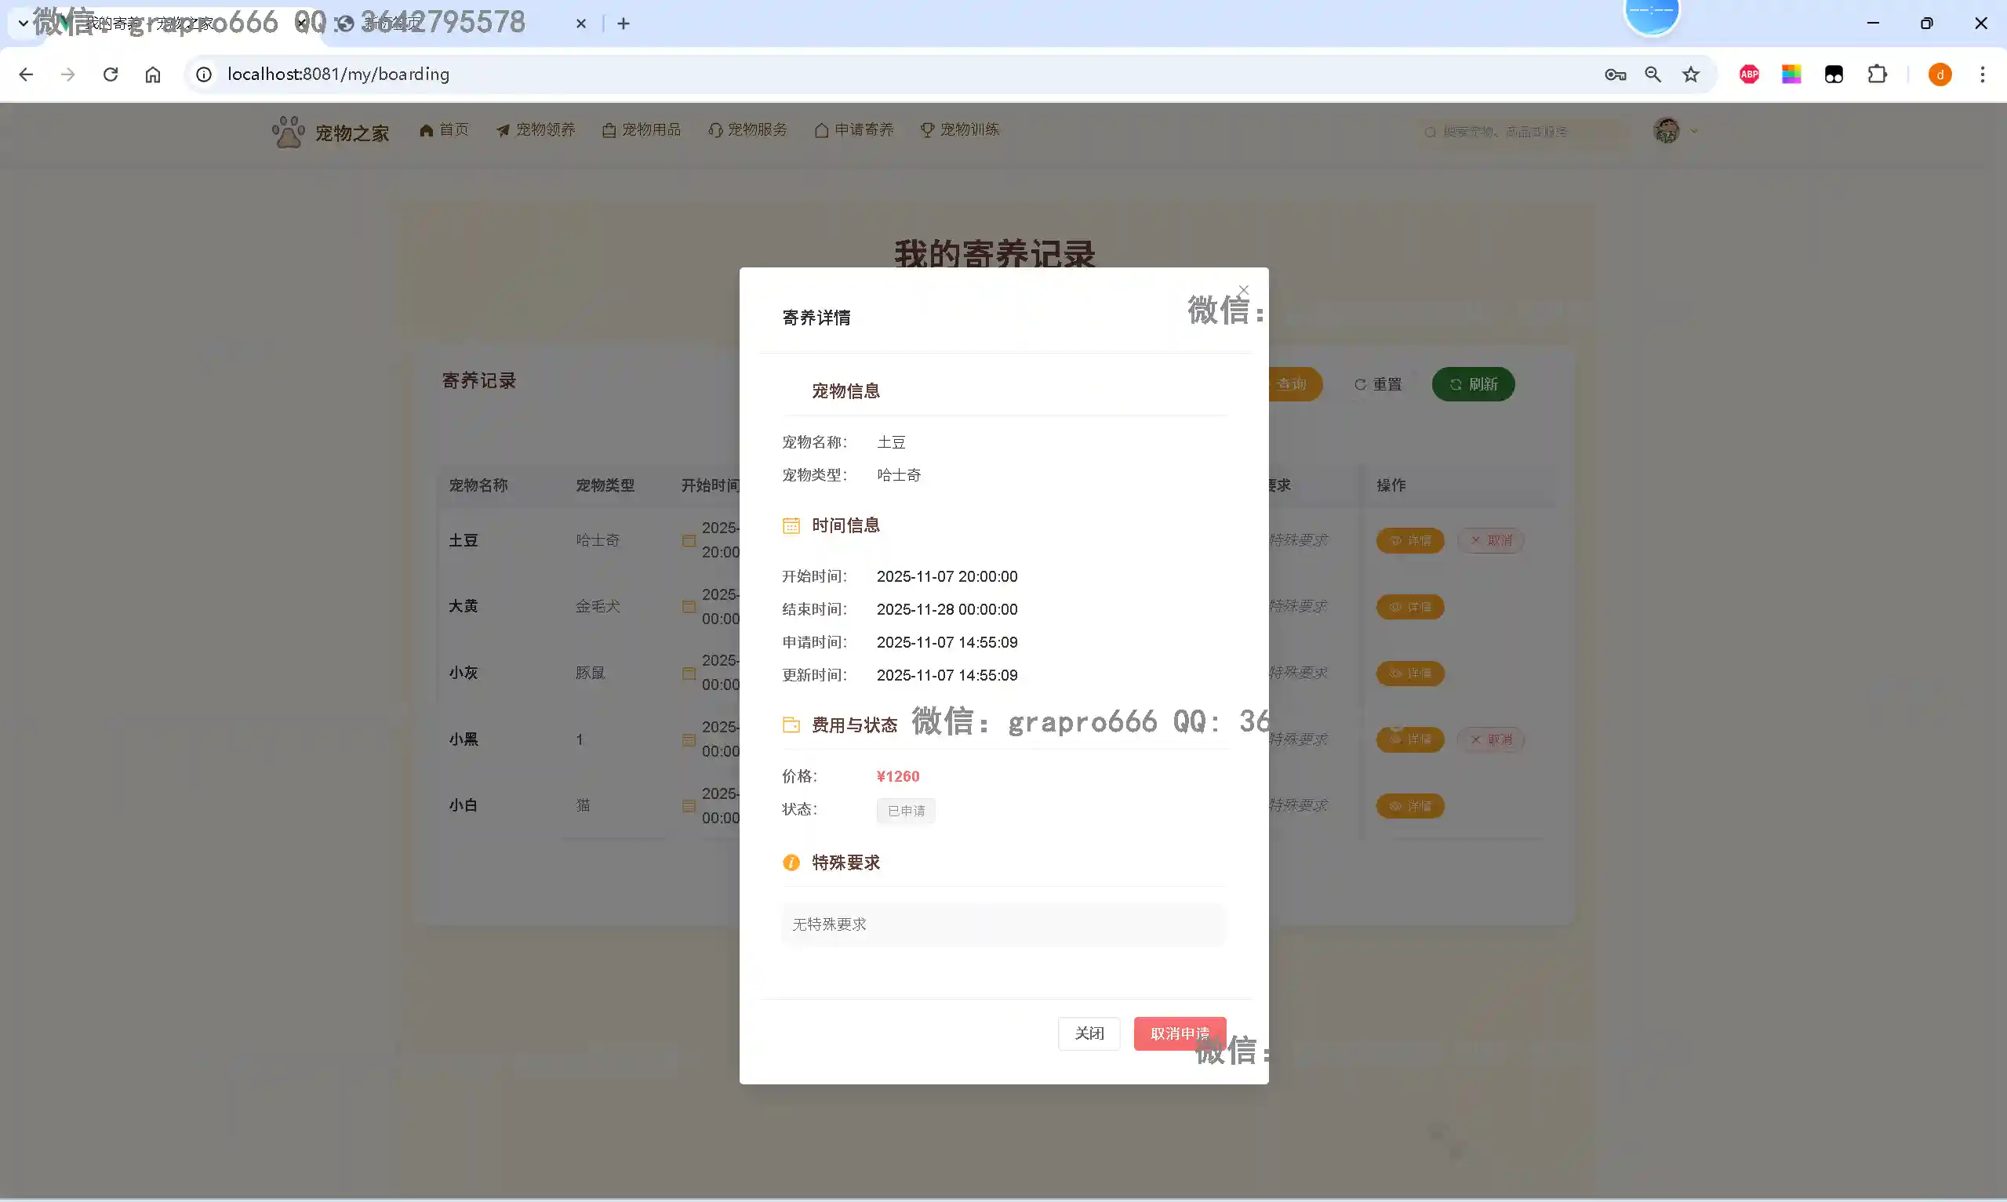Close the boarding details dialog via X icon
Viewport: 2007px width, 1202px height.
click(x=1243, y=290)
